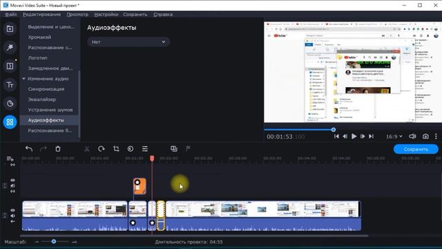442x249 pixels.
Task: Select Устранение шумов option
Action: 50,110
